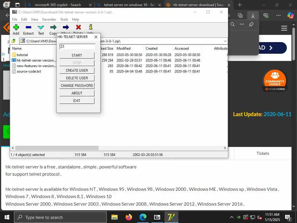Screen dimensions: 297x223
Task: Select source-code.txt file
Action: (26, 71)
